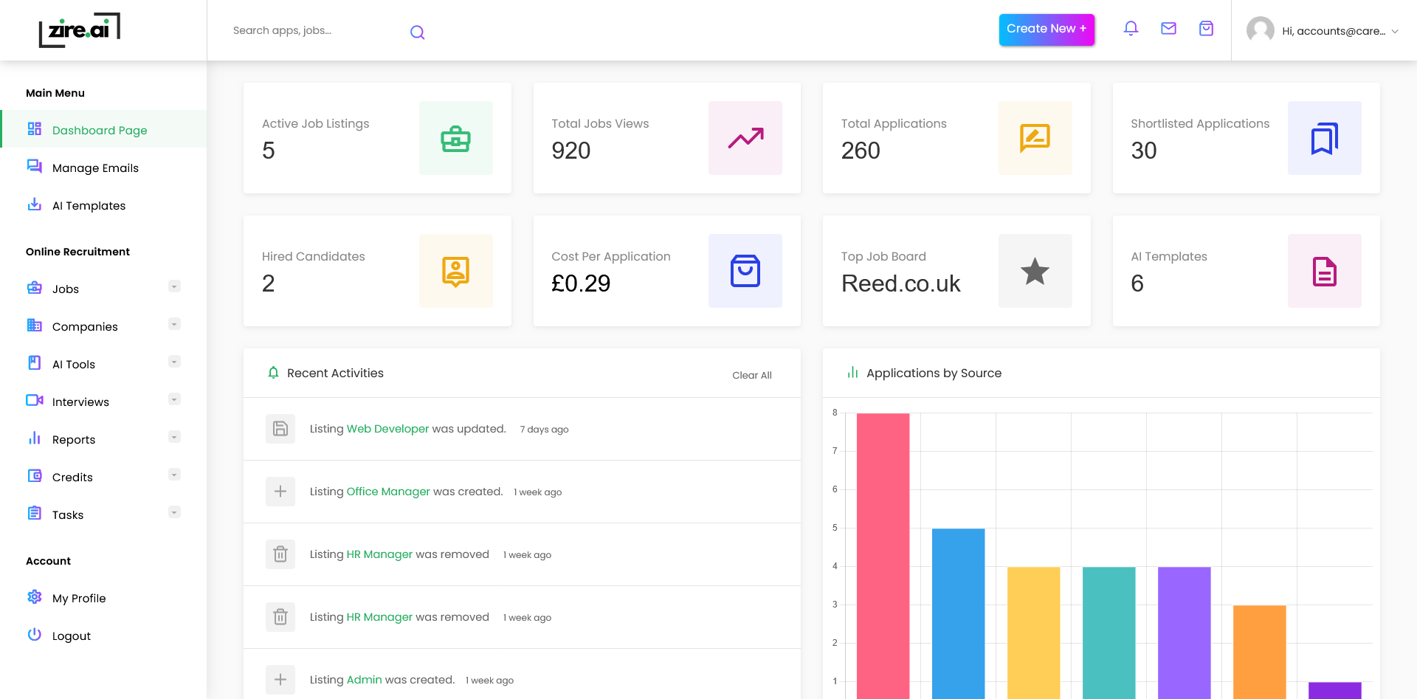Viewport: 1417px width, 699px height.
Task: Clear All recent activities
Action: (x=751, y=375)
